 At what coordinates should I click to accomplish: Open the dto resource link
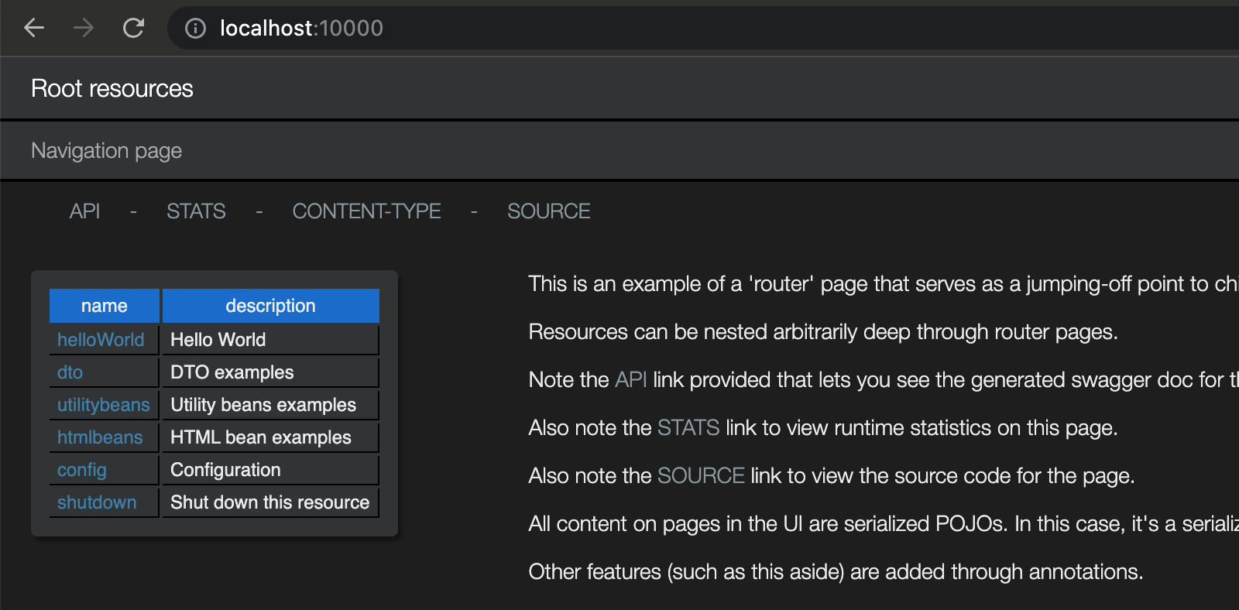70,372
